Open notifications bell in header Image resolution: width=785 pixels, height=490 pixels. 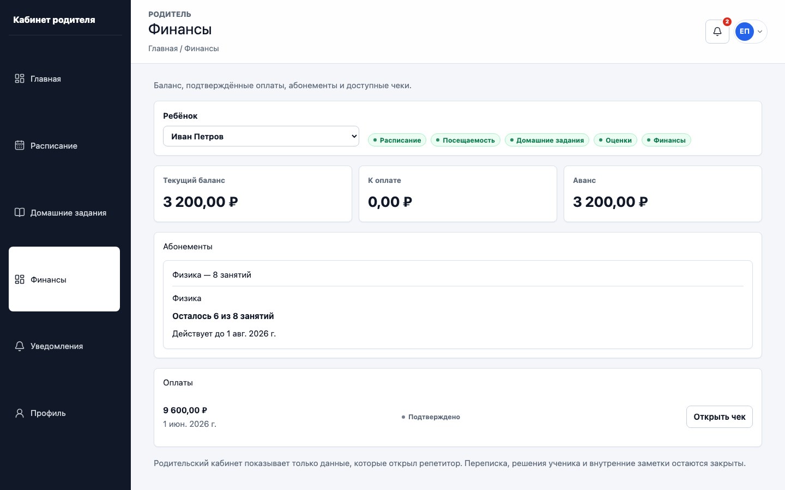717,32
